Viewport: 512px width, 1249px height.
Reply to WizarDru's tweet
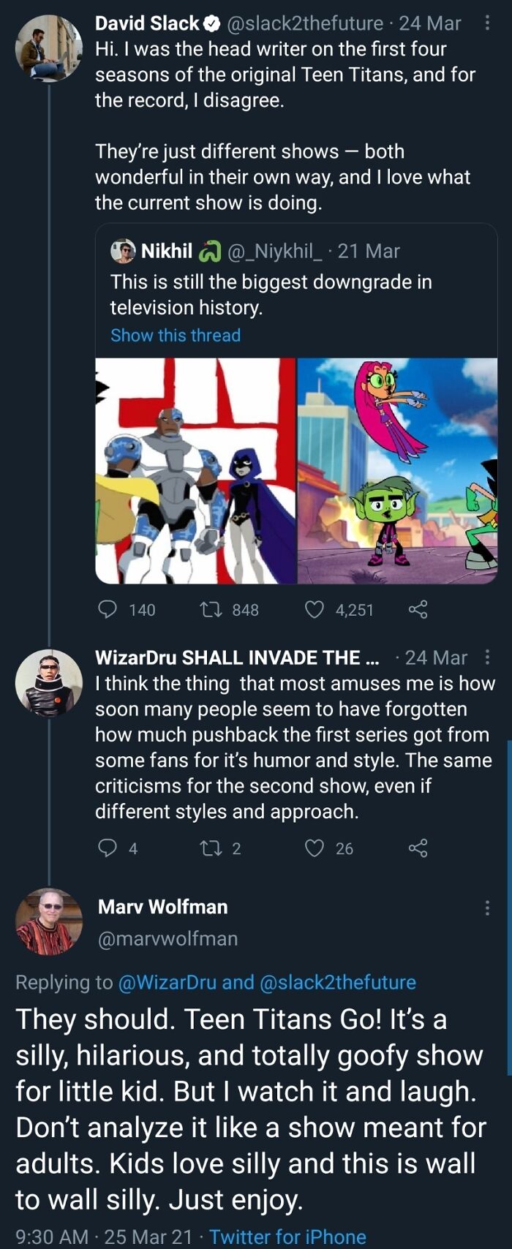click(x=108, y=848)
